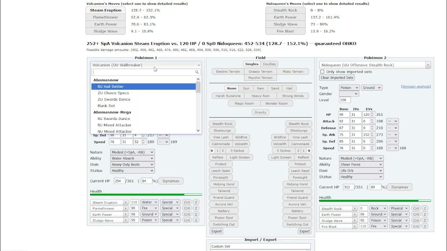Select Sand weather

[275, 89]
